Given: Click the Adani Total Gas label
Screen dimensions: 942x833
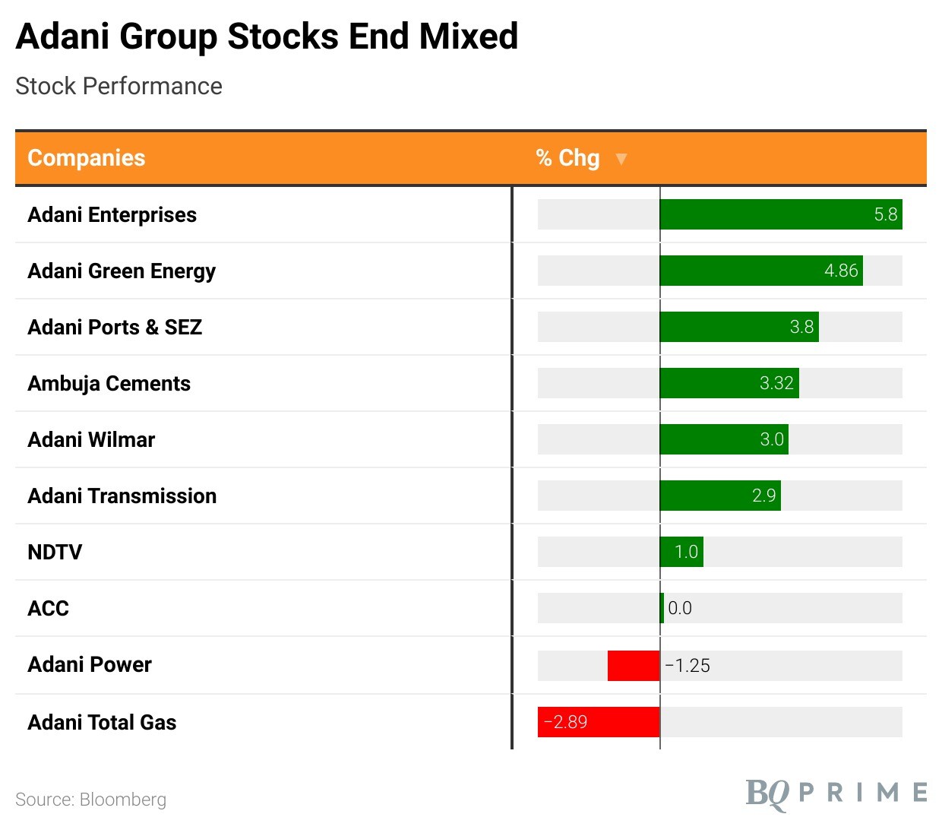Looking at the screenshot, I should coord(102,723).
